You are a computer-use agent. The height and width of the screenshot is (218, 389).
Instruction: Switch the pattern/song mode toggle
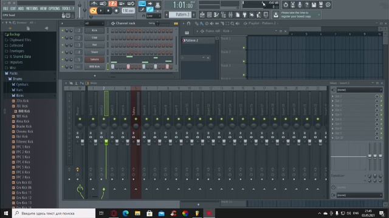93,11
